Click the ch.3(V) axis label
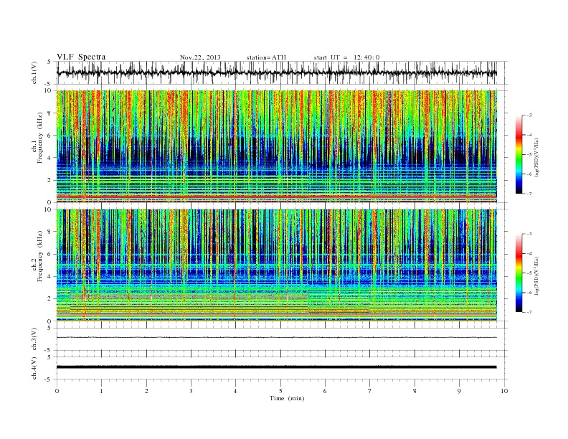 coord(34,339)
